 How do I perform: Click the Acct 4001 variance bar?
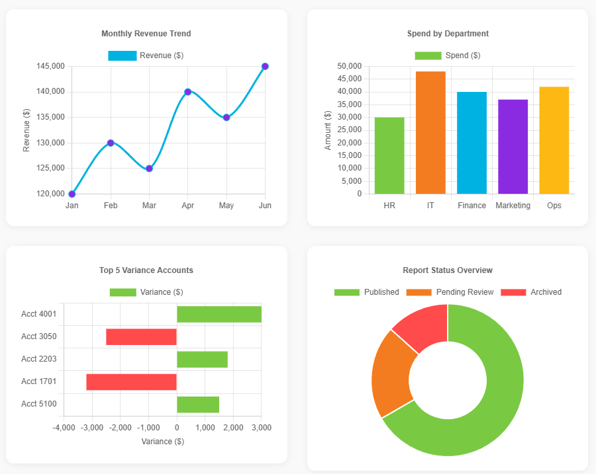click(x=219, y=314)
